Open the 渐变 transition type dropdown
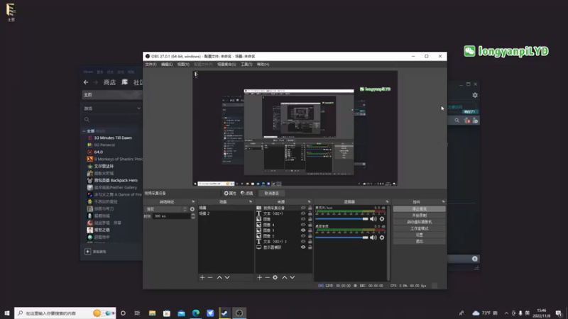Screen dimensions: 568x319 [x=166, y=209]
